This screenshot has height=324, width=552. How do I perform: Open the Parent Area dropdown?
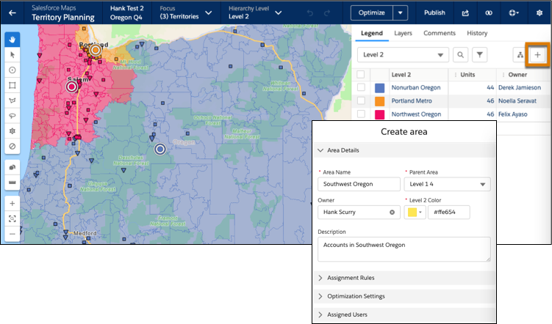pyautogui.click(x=447, y=184)
